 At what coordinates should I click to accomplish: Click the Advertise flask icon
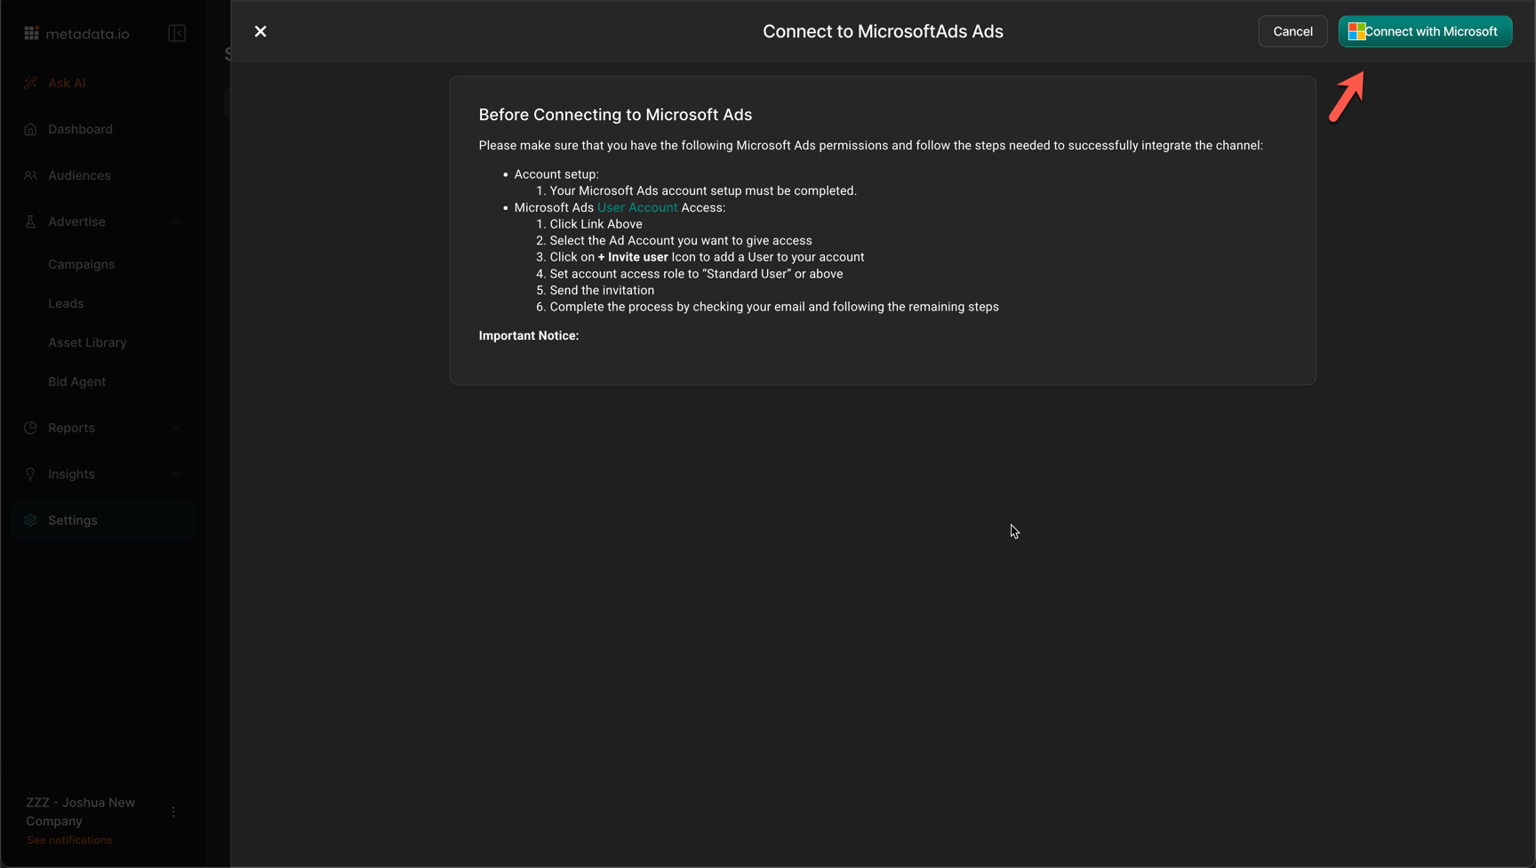coord(31,221)
